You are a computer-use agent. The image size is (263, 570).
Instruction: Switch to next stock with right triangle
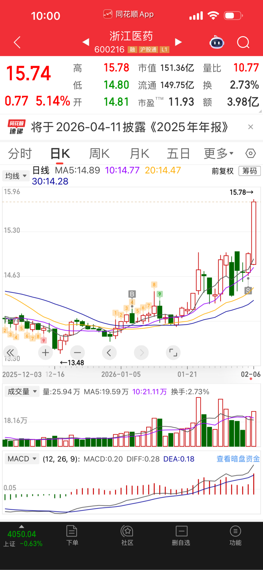tap(178, 42)
